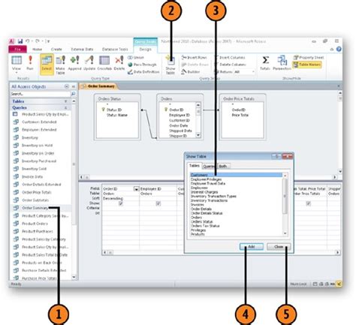The image size is (356, 325).
Task: Toggle Table Names in Show/Hide
Action: tap(307, 65)
